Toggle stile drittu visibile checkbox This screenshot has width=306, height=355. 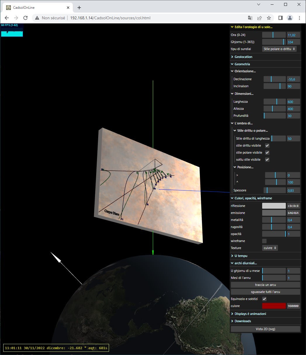pos(267,145)
